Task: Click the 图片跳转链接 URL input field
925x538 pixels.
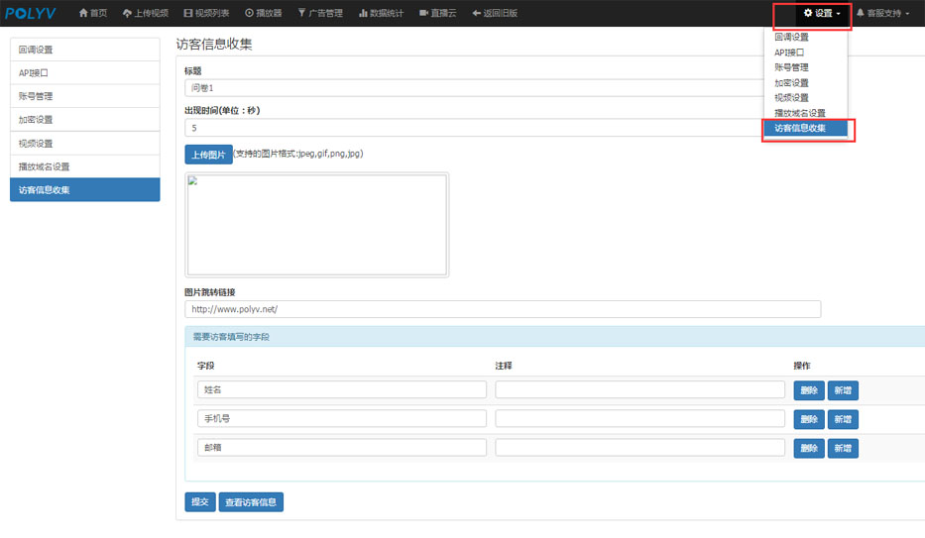Action: 503,309
